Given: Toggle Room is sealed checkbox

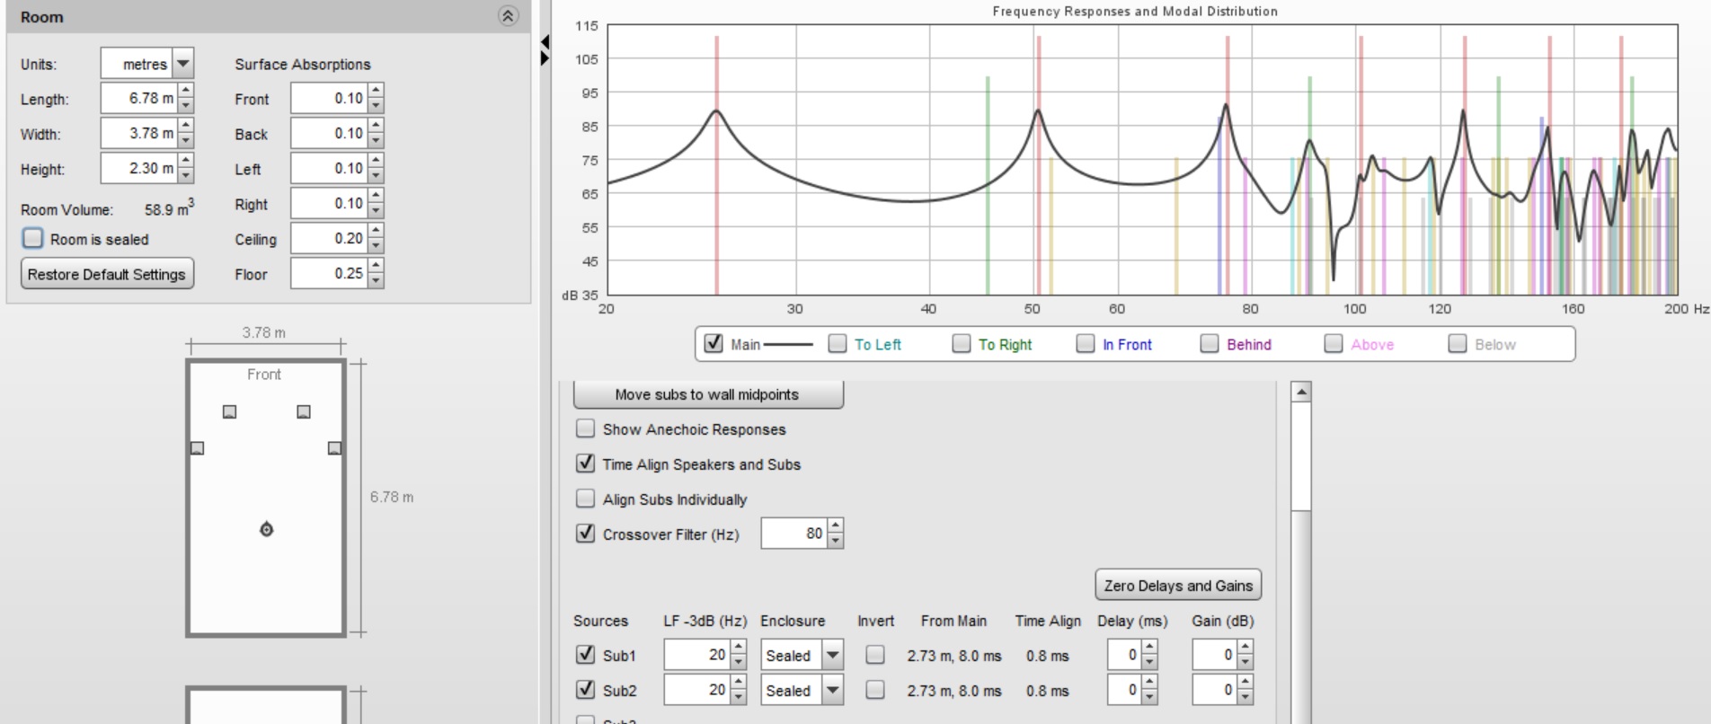Looking at the screenshot, I should click(33, 238).
